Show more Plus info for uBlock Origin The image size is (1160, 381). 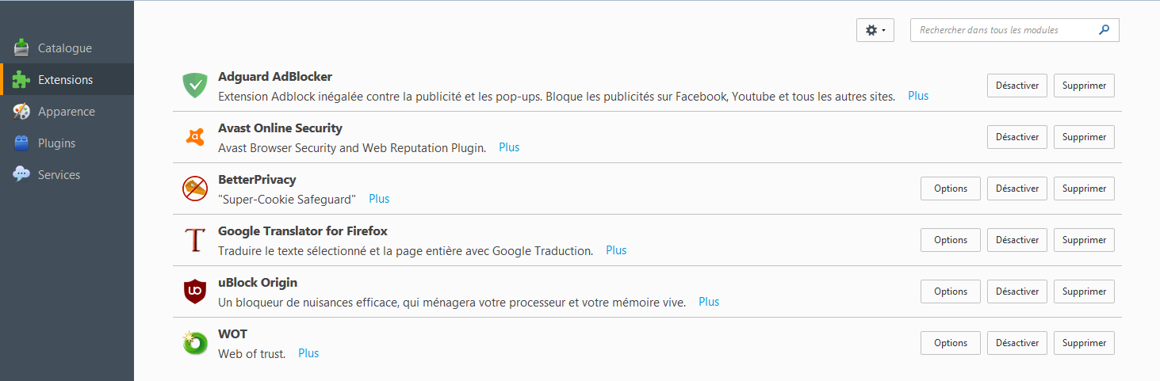709,302
